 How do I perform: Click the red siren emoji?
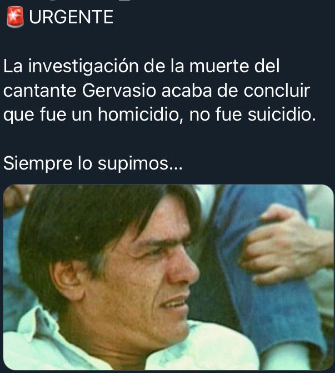coord(15,17)
